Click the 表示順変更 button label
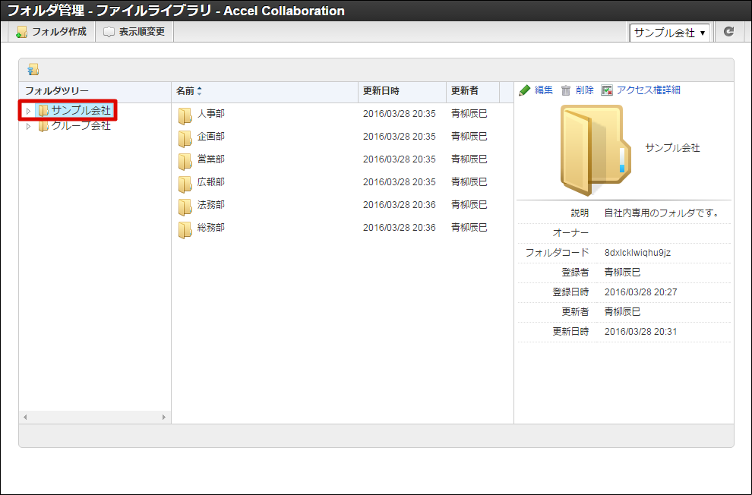 142,32
